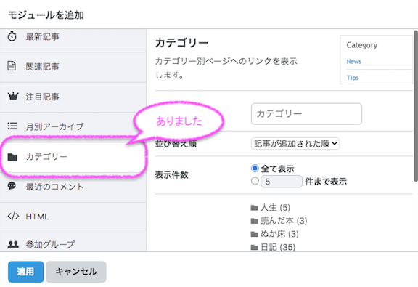The height and width of the screenshot is (287, 418).
Task: Choose the 最近のコメント module item
Action: pos(73,187)
